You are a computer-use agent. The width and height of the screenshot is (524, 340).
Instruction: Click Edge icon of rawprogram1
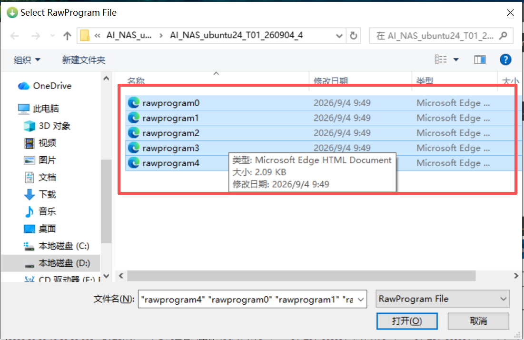click(134, 118)
